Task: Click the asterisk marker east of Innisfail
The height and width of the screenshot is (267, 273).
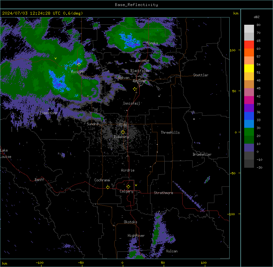Action: tap(159, 96)
